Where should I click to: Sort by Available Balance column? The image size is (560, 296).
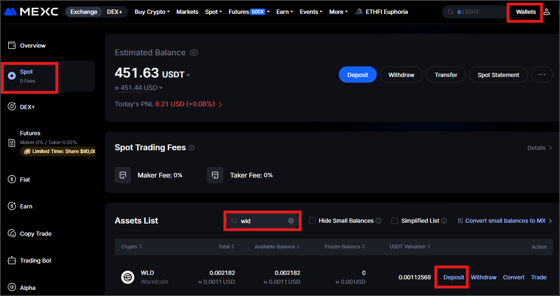click(x=277, y=247)
